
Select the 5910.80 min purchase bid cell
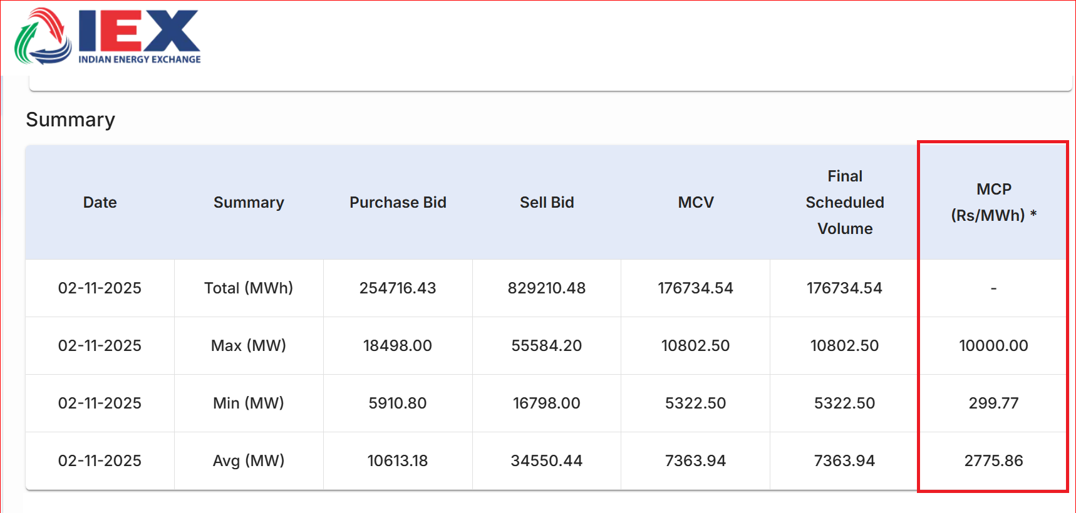pyautogui.click(x=398, y=403)
